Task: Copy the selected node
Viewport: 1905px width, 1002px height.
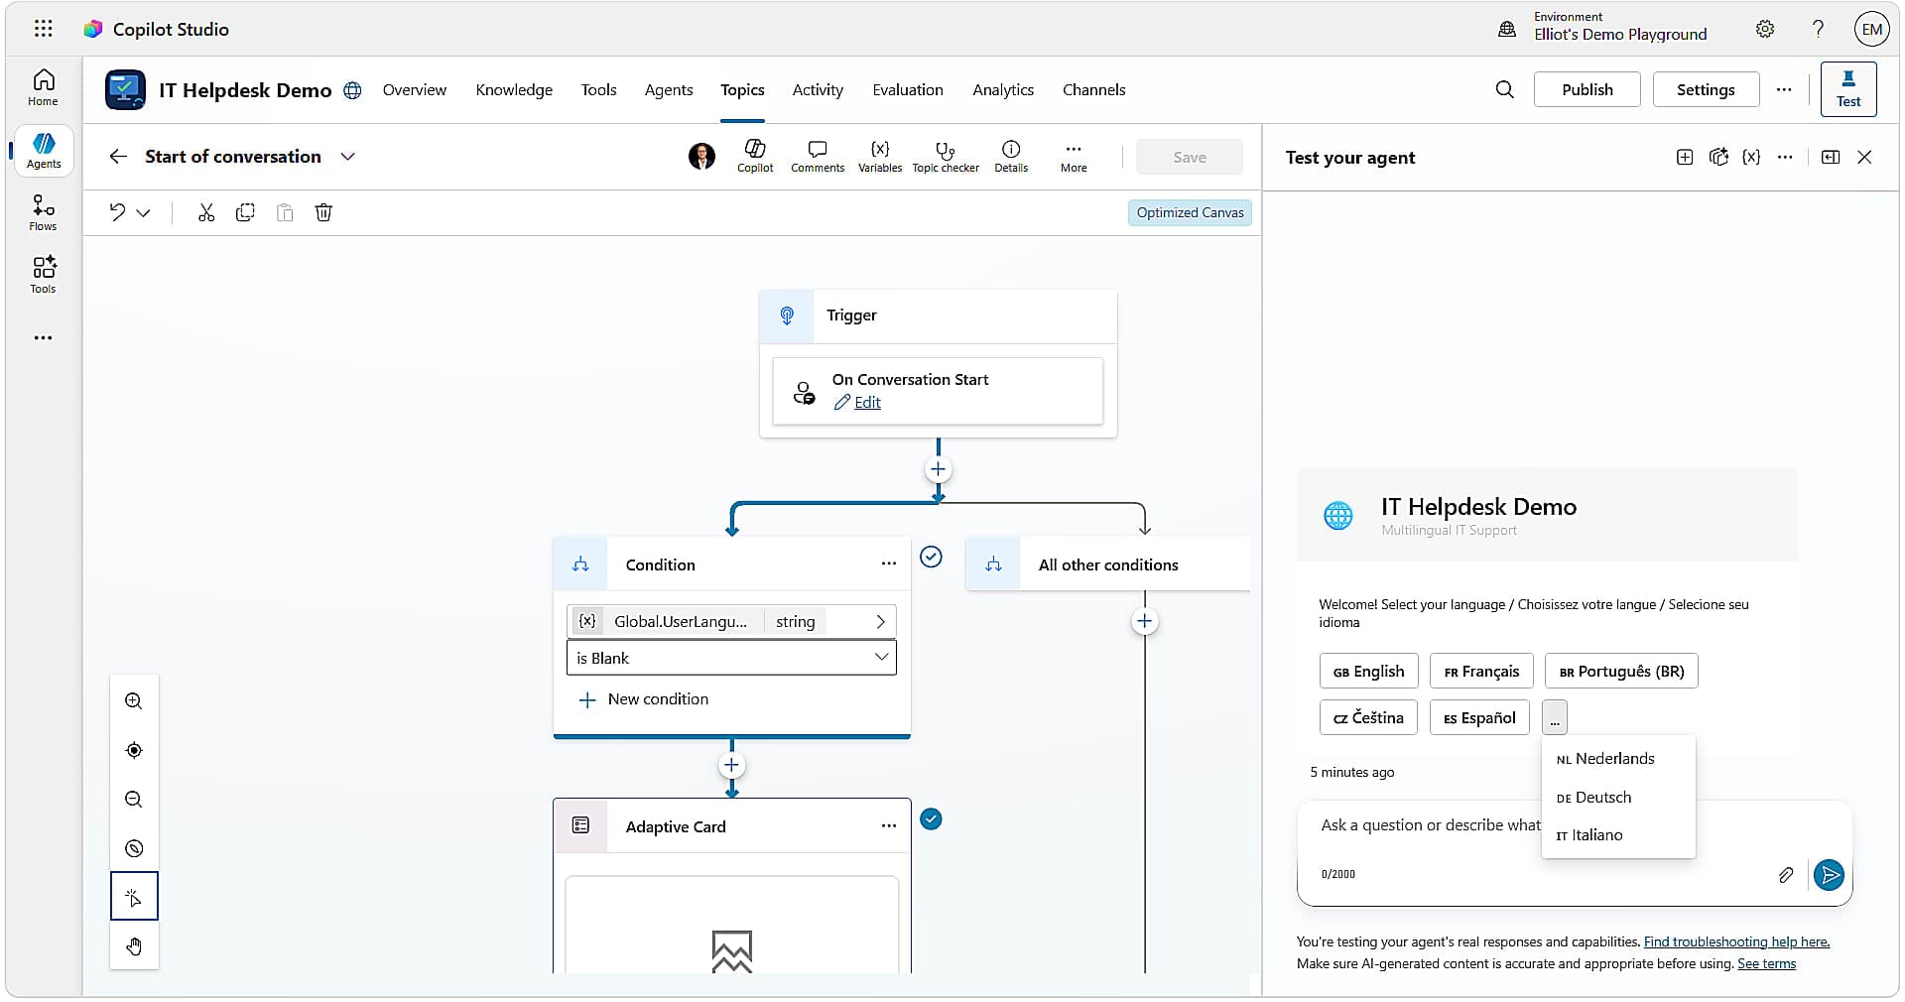Action: pyautogui.click(x=245, y=212)
